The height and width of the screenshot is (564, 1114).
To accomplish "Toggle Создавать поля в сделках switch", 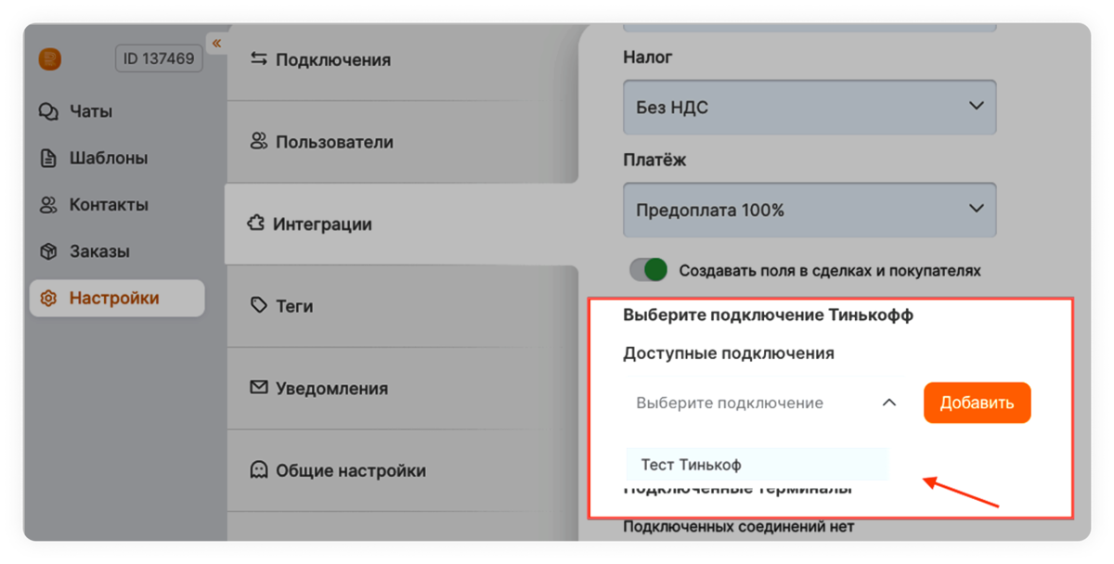I will point(649,270).
